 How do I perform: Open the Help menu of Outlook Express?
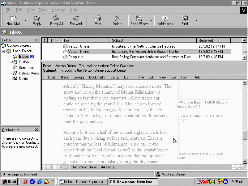(x=73, y=10)
